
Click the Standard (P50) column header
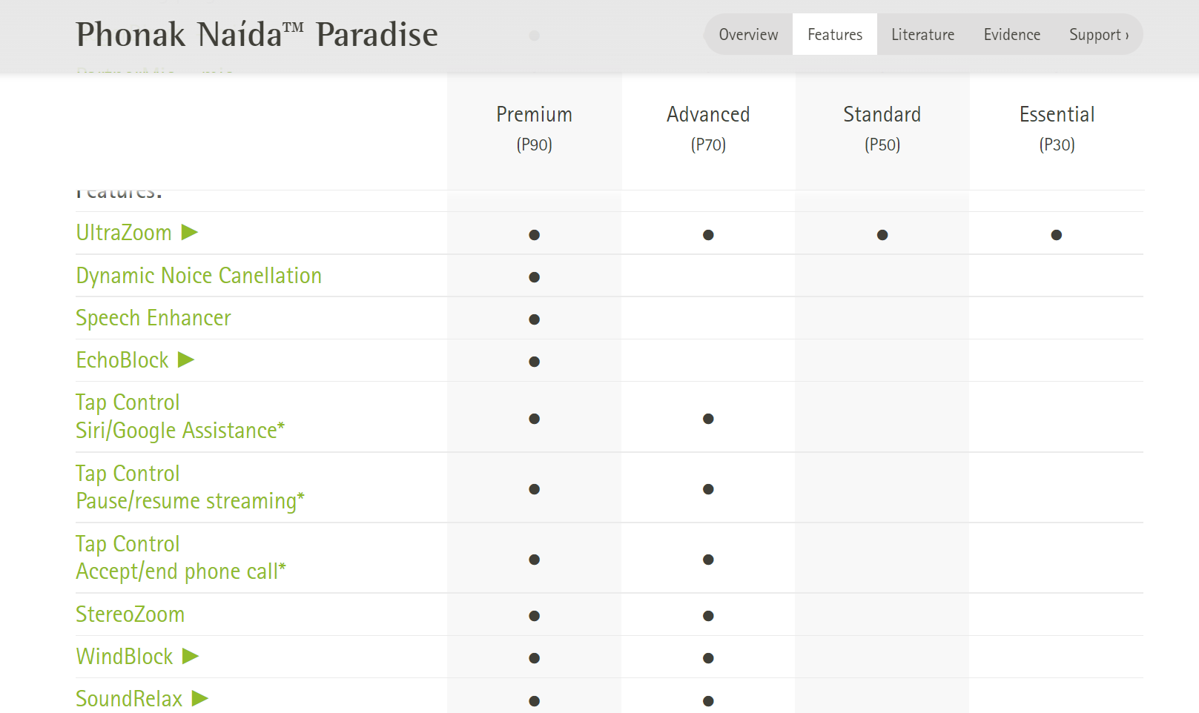coord(882,128)
